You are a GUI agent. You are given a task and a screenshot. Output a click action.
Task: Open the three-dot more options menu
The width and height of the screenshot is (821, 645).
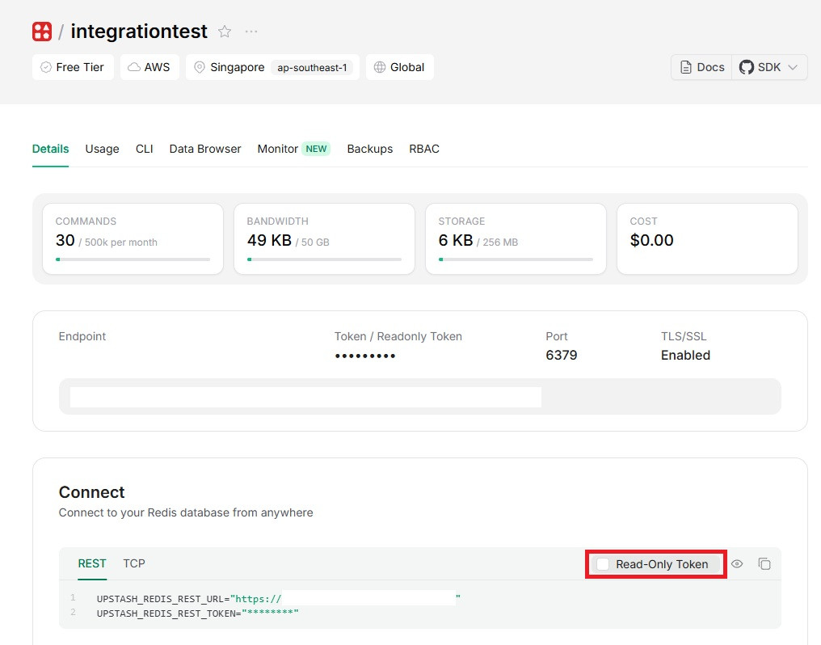tap(251, 32)
